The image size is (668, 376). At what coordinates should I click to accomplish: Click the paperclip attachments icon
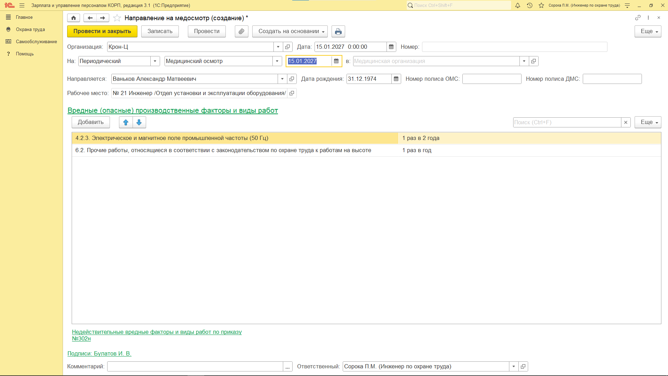tap(241, 31)
